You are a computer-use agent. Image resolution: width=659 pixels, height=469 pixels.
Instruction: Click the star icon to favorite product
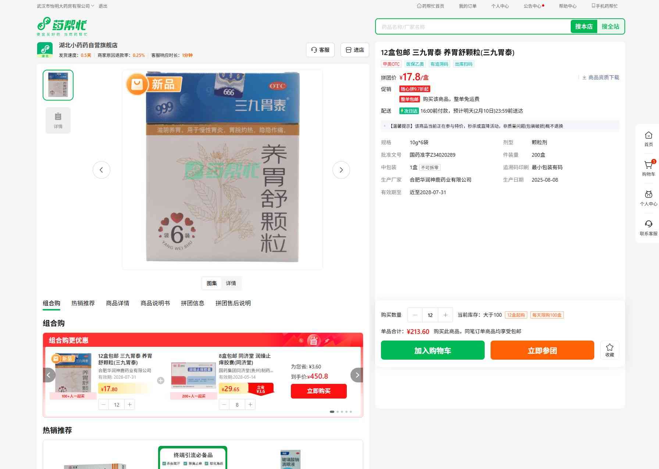[609, 350]
